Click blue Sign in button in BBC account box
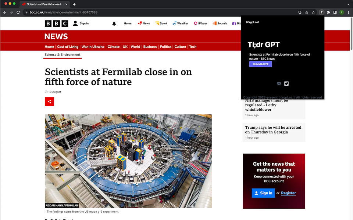Screen dimensions: 353x220 (263, 193)
